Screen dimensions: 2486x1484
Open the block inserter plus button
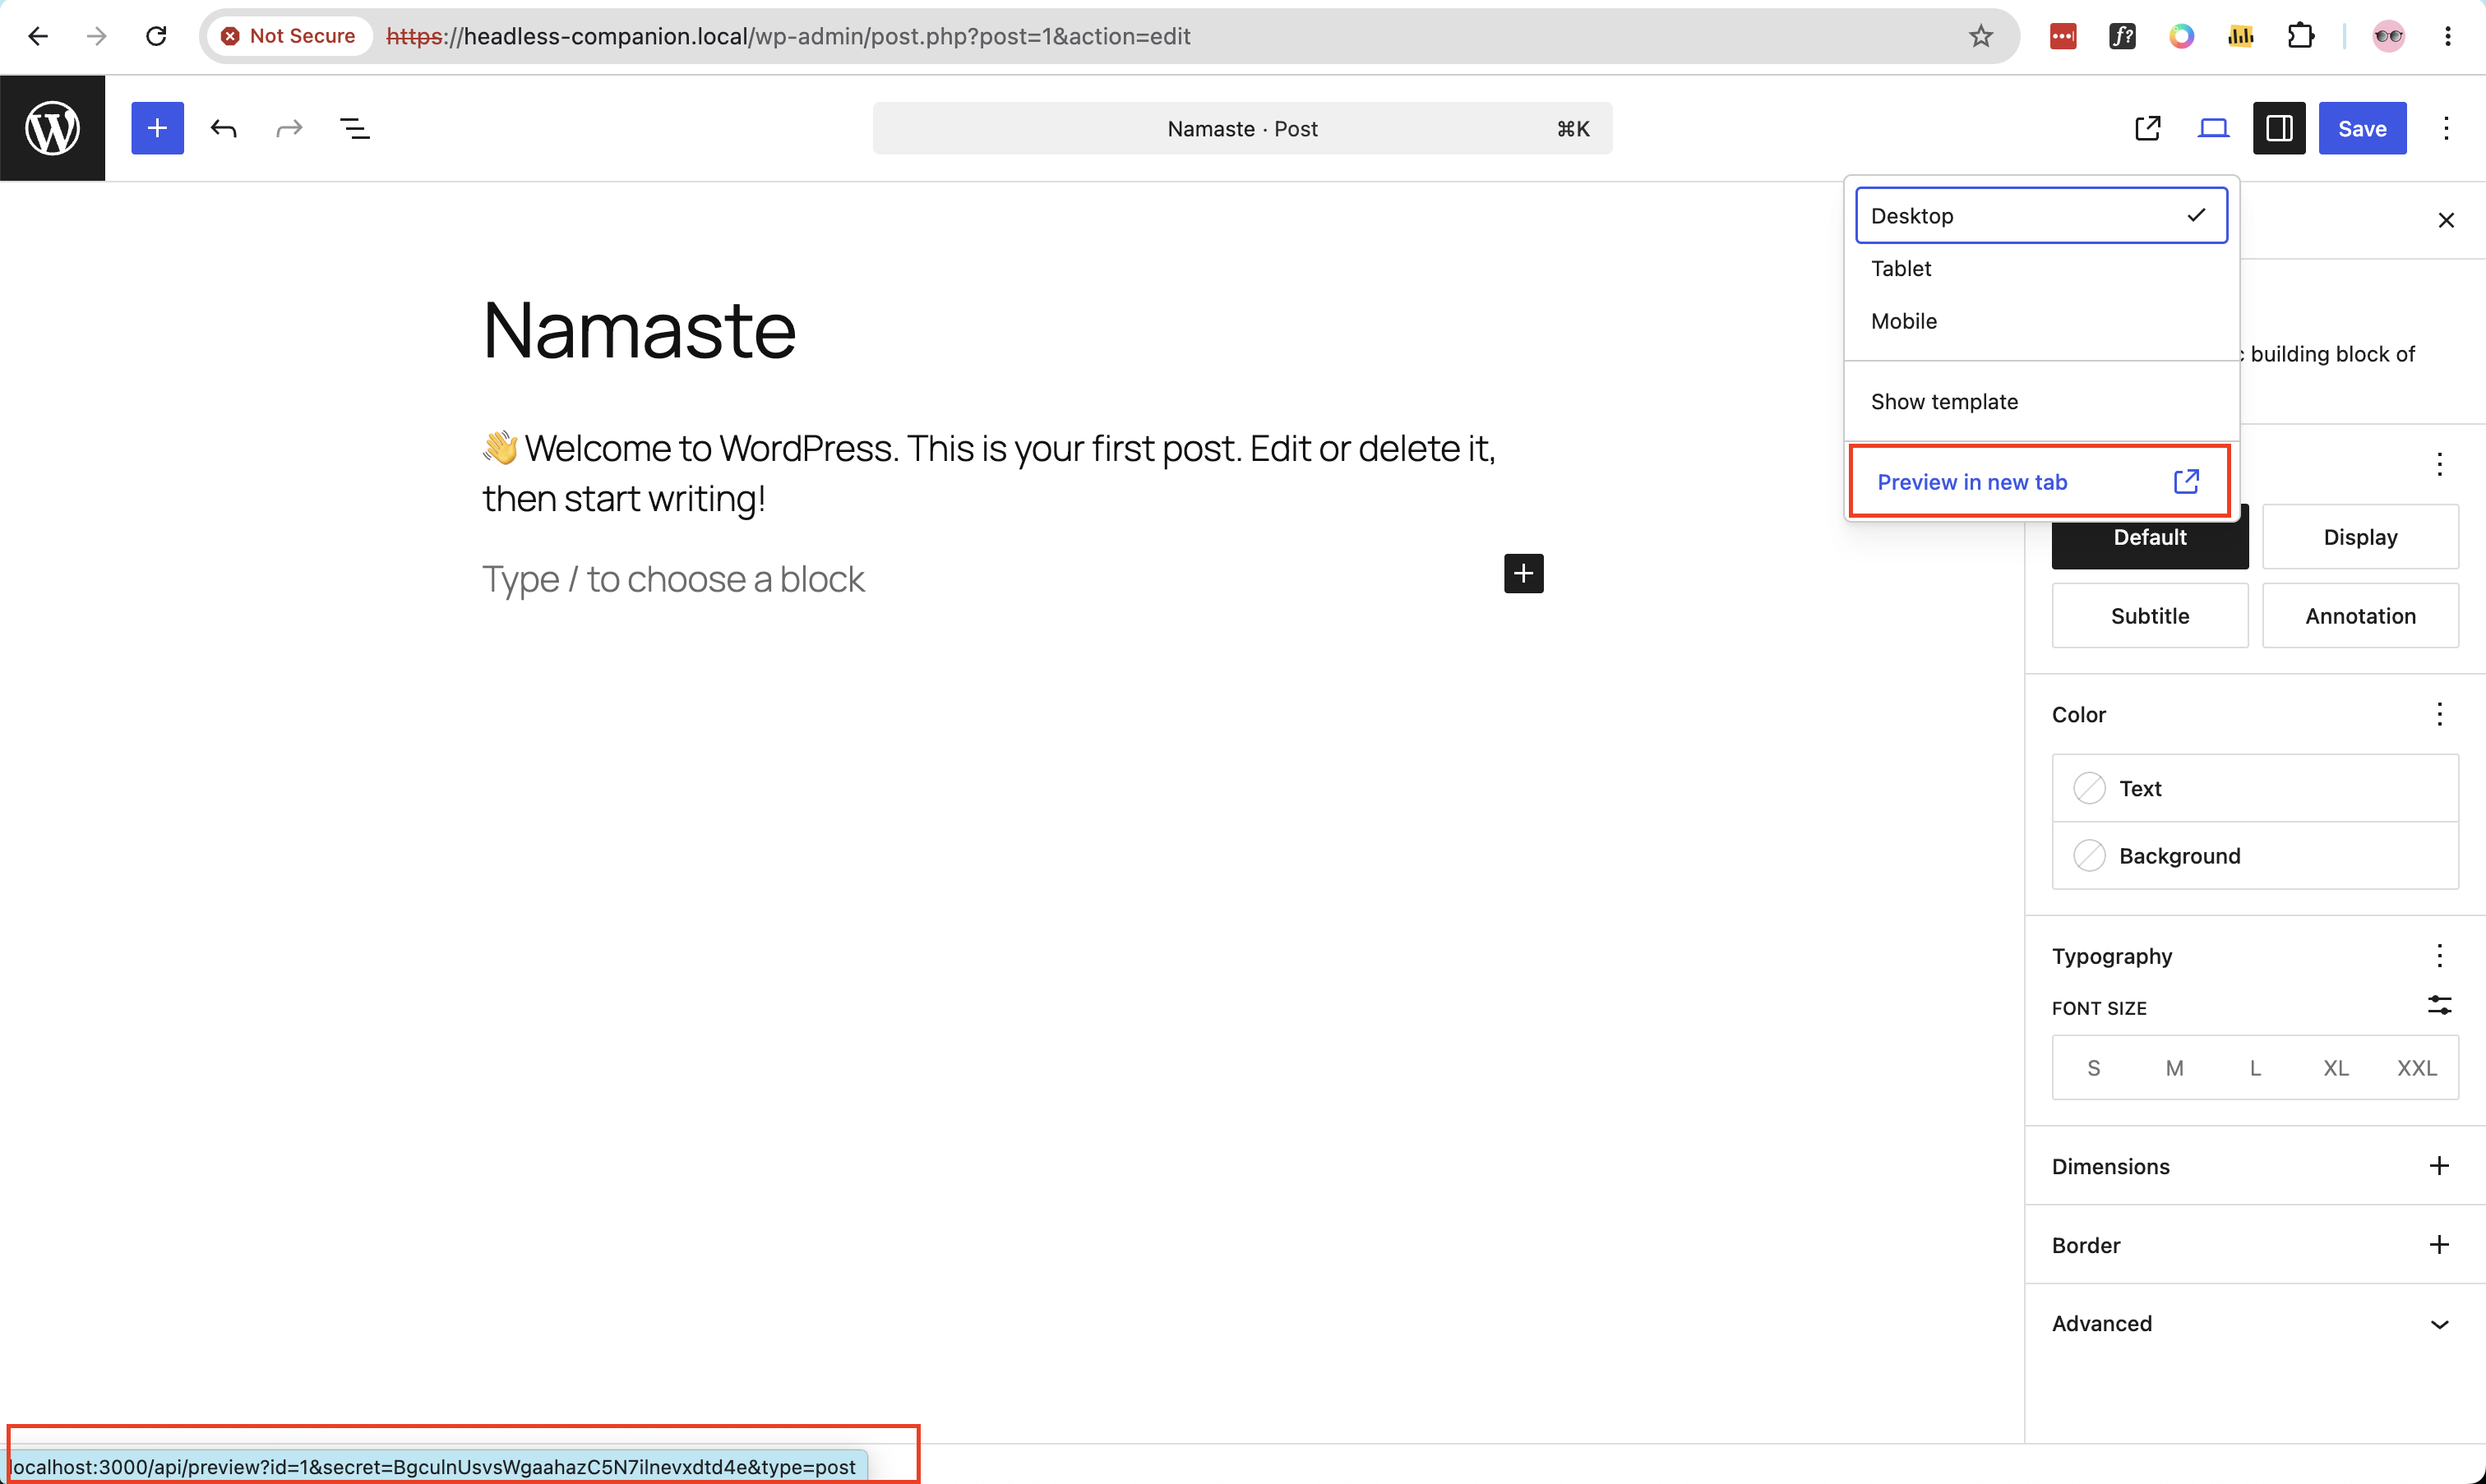point(157,128)
